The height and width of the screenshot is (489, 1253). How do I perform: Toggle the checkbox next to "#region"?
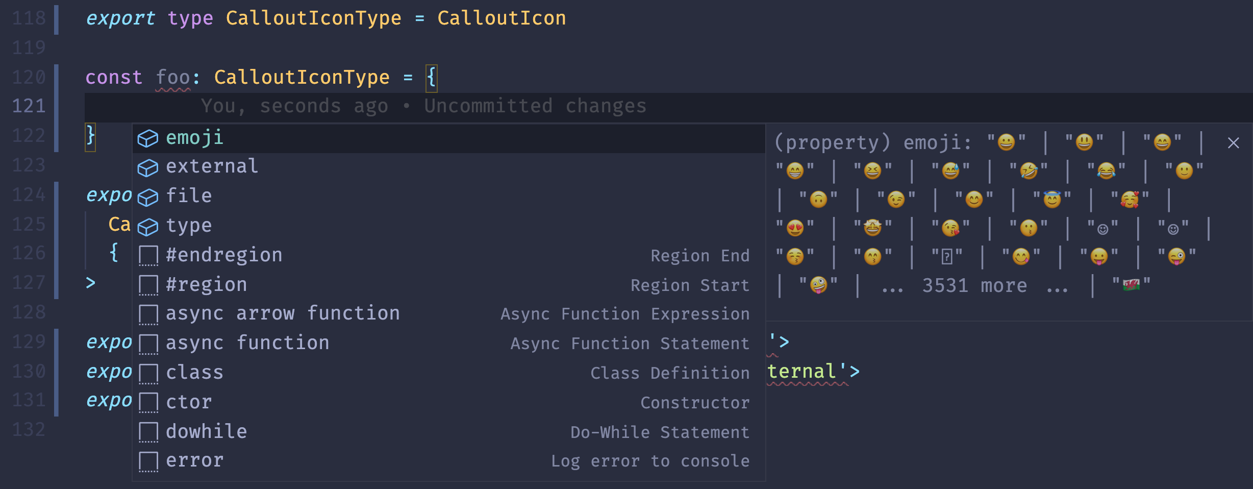pos(149,284)
